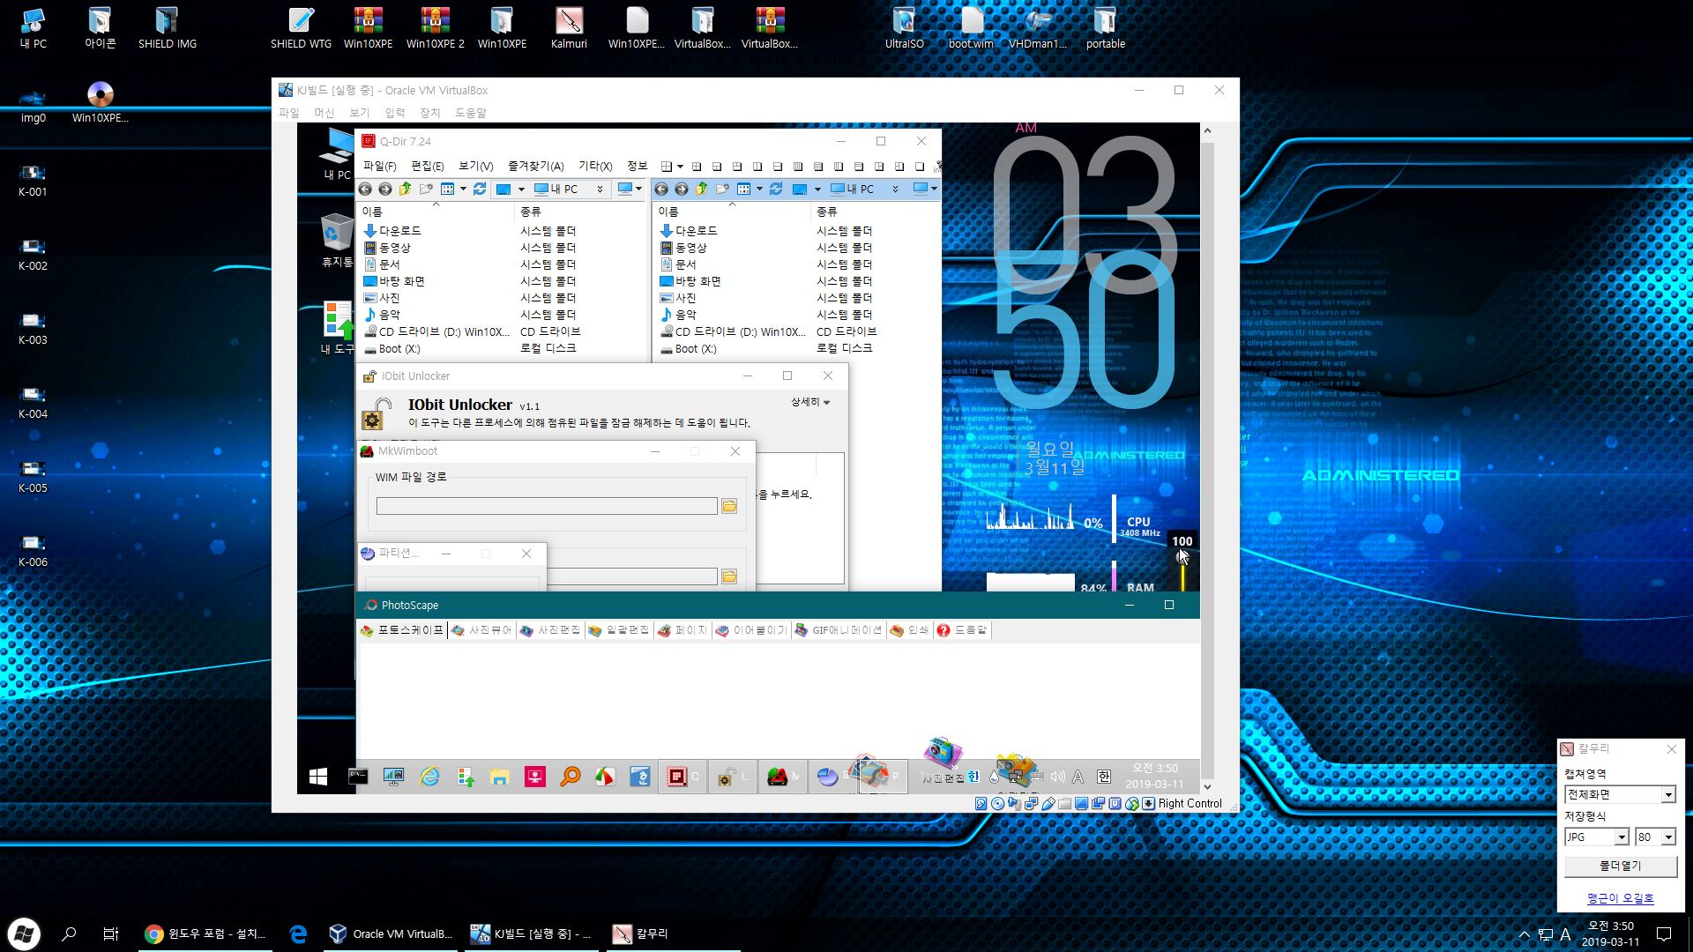Select CD 드라이브 (D:) in left Q-Dir pane

point(436,332)
